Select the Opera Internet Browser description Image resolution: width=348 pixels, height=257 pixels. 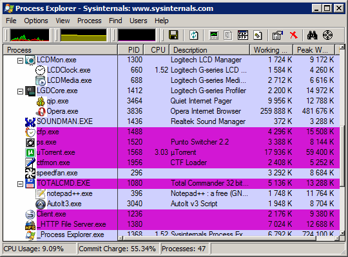(x=206, y=111)
